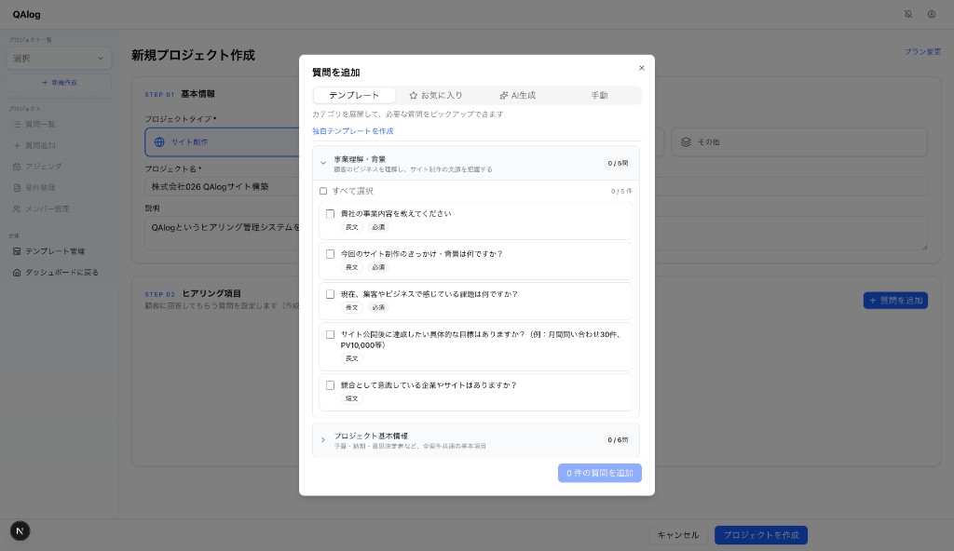Open the プロジェクト一覧 selection dropdown
This screenshot has width=954, height=551.
coord(59,58)
